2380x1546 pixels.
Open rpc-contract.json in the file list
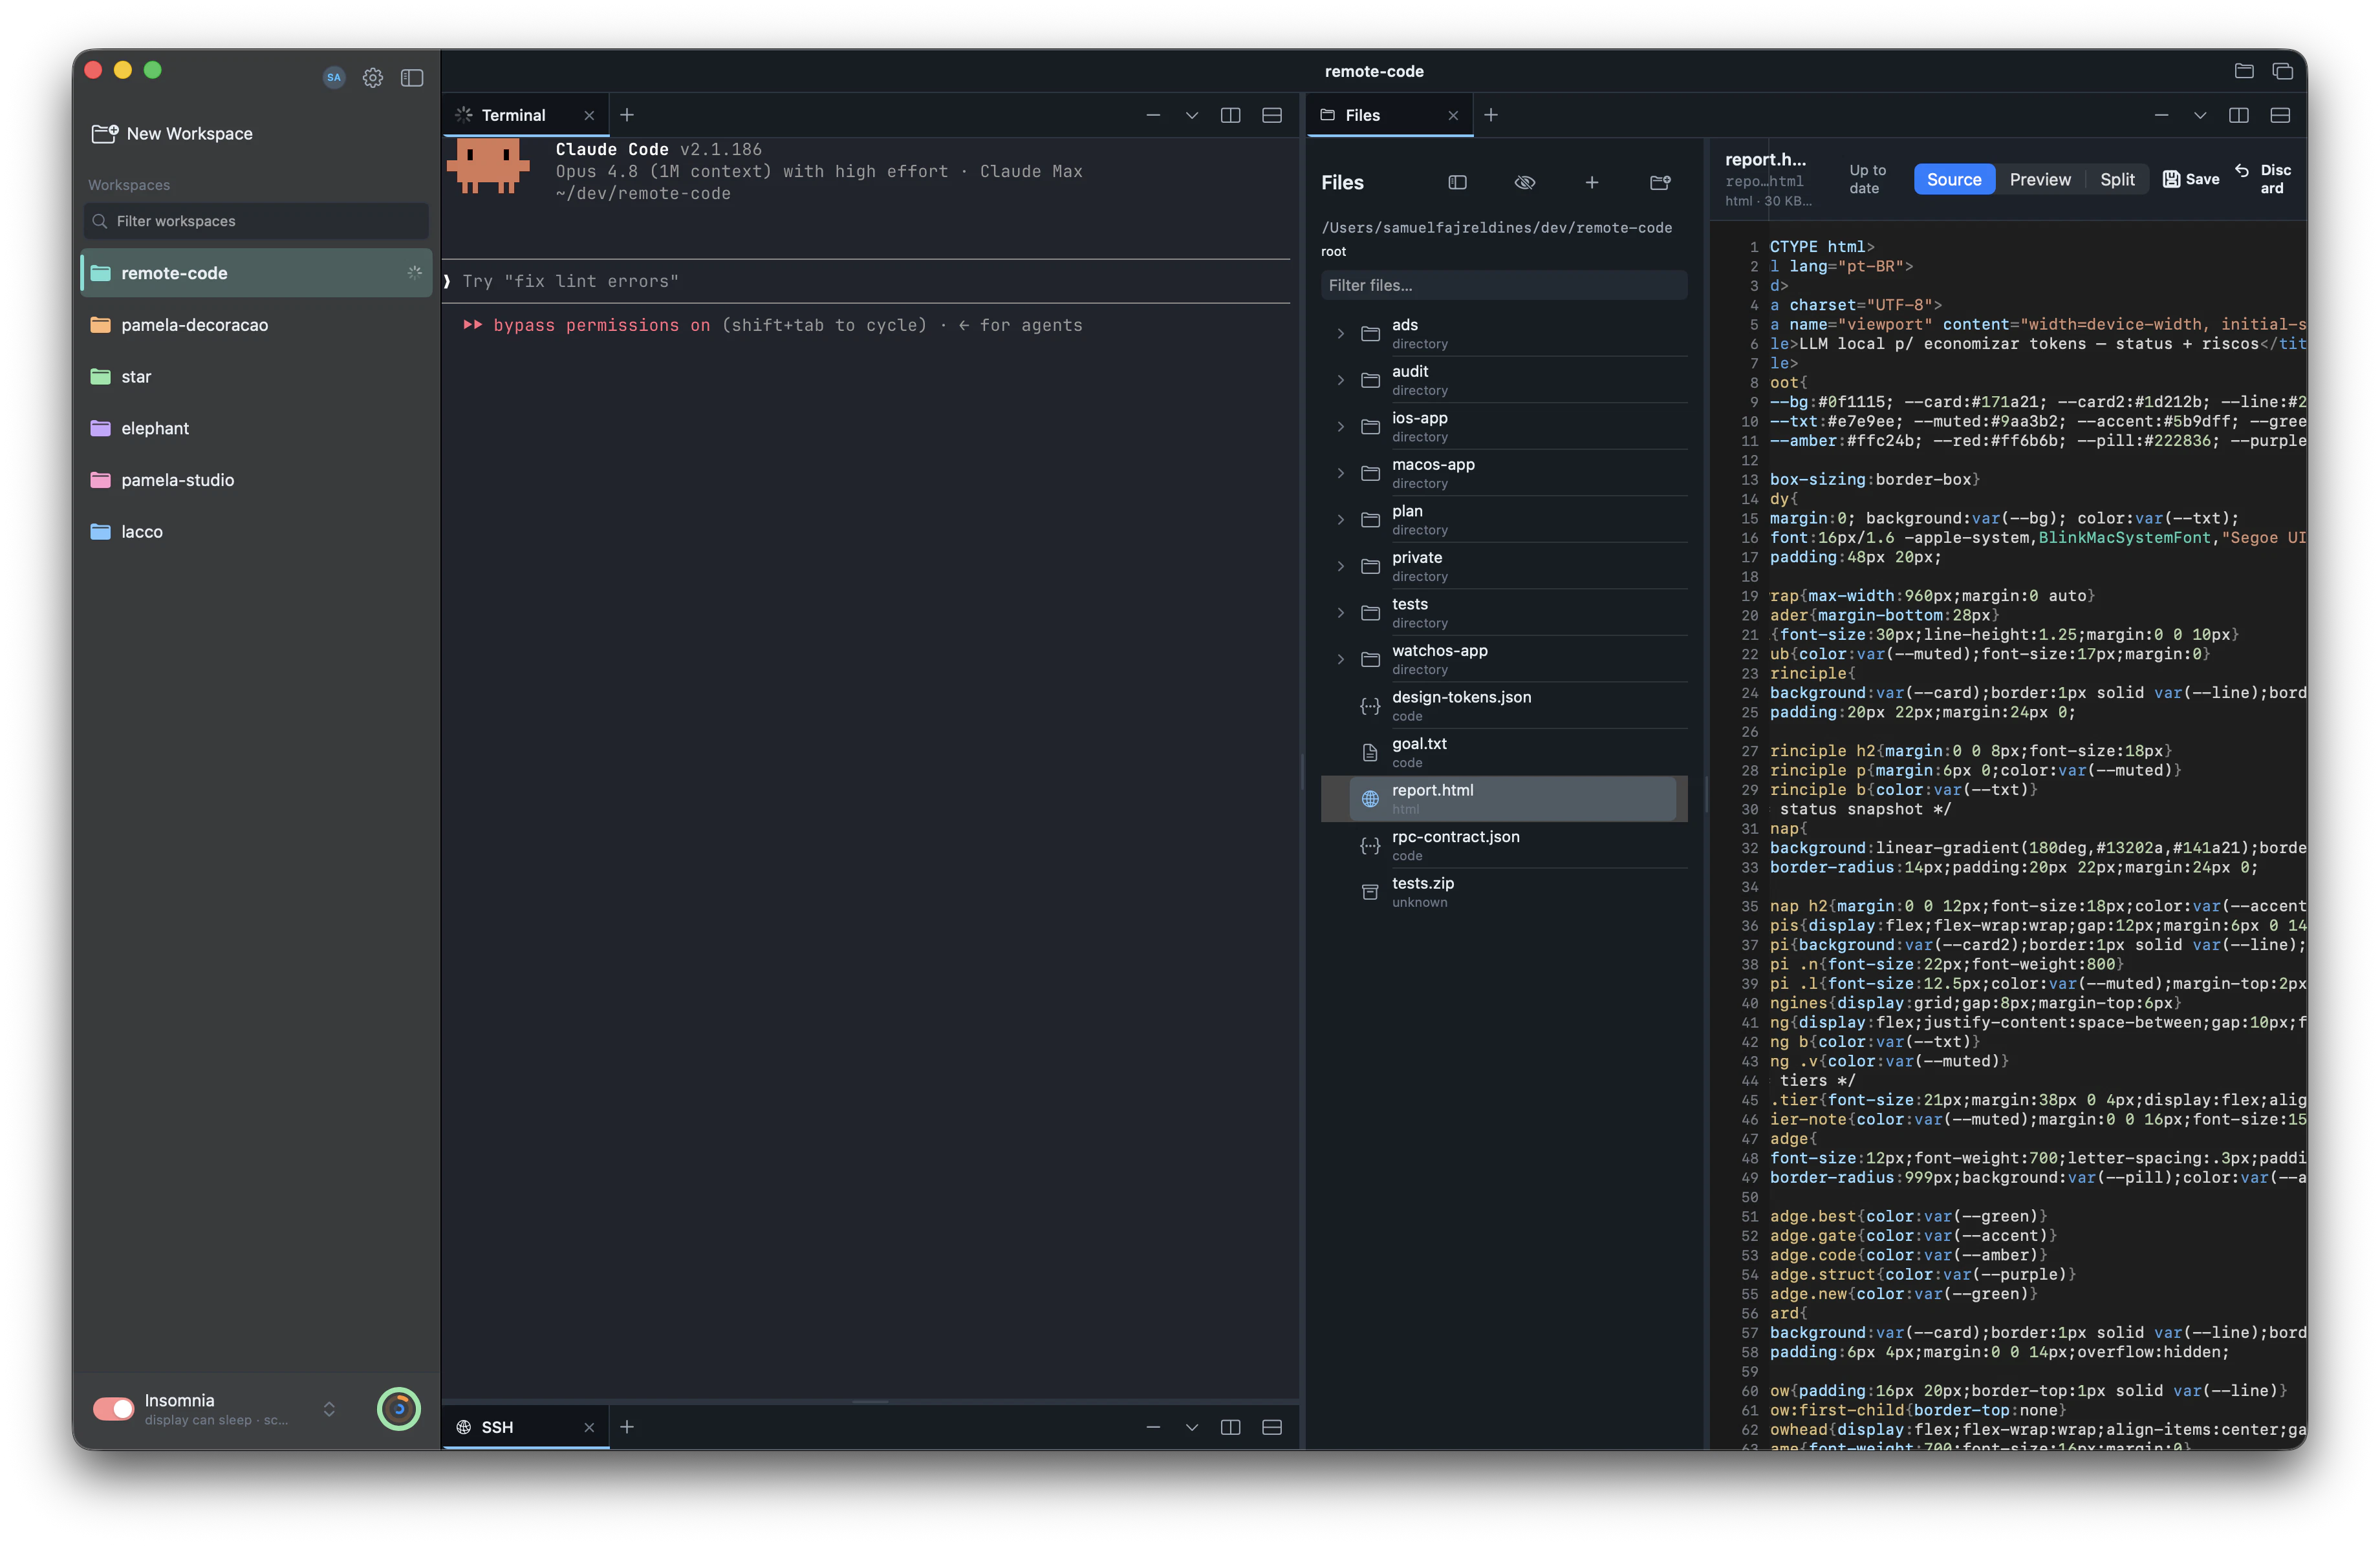(1504, 845)
